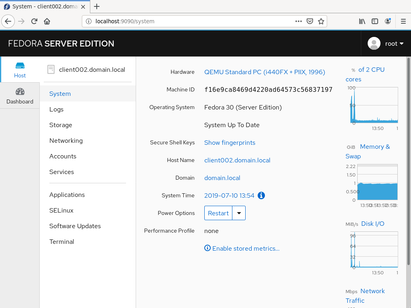This screenshot has width=411, height=308.
Task: Click the CPU usage graph
Action: pos(374,105)
